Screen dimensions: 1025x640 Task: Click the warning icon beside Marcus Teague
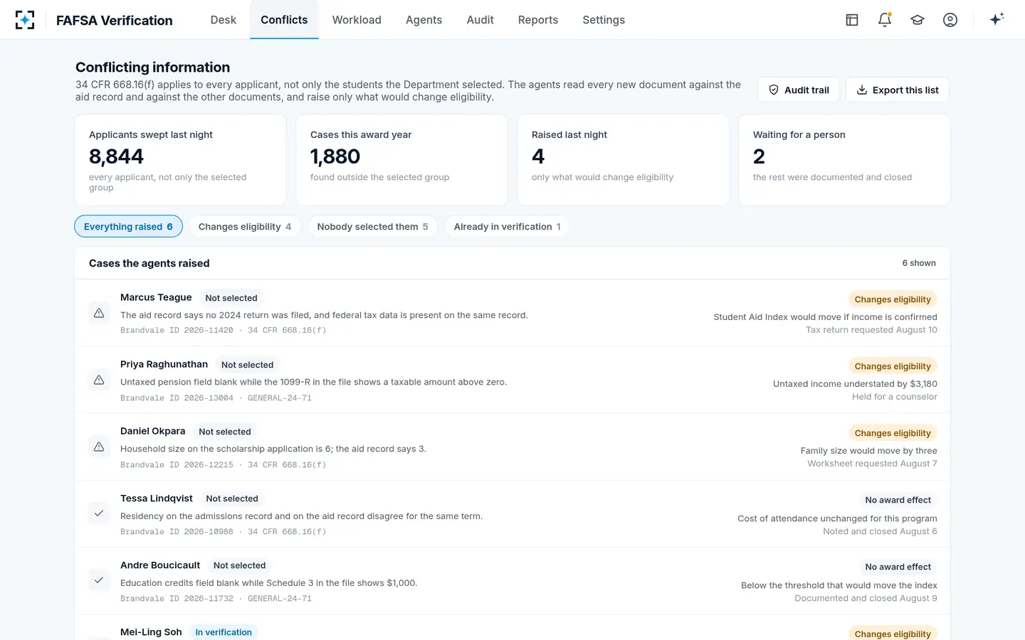(x=99, y=313)
